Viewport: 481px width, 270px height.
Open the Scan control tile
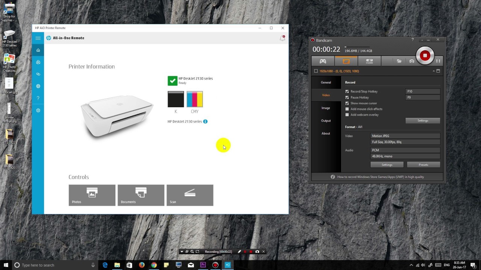pos(190,195)
